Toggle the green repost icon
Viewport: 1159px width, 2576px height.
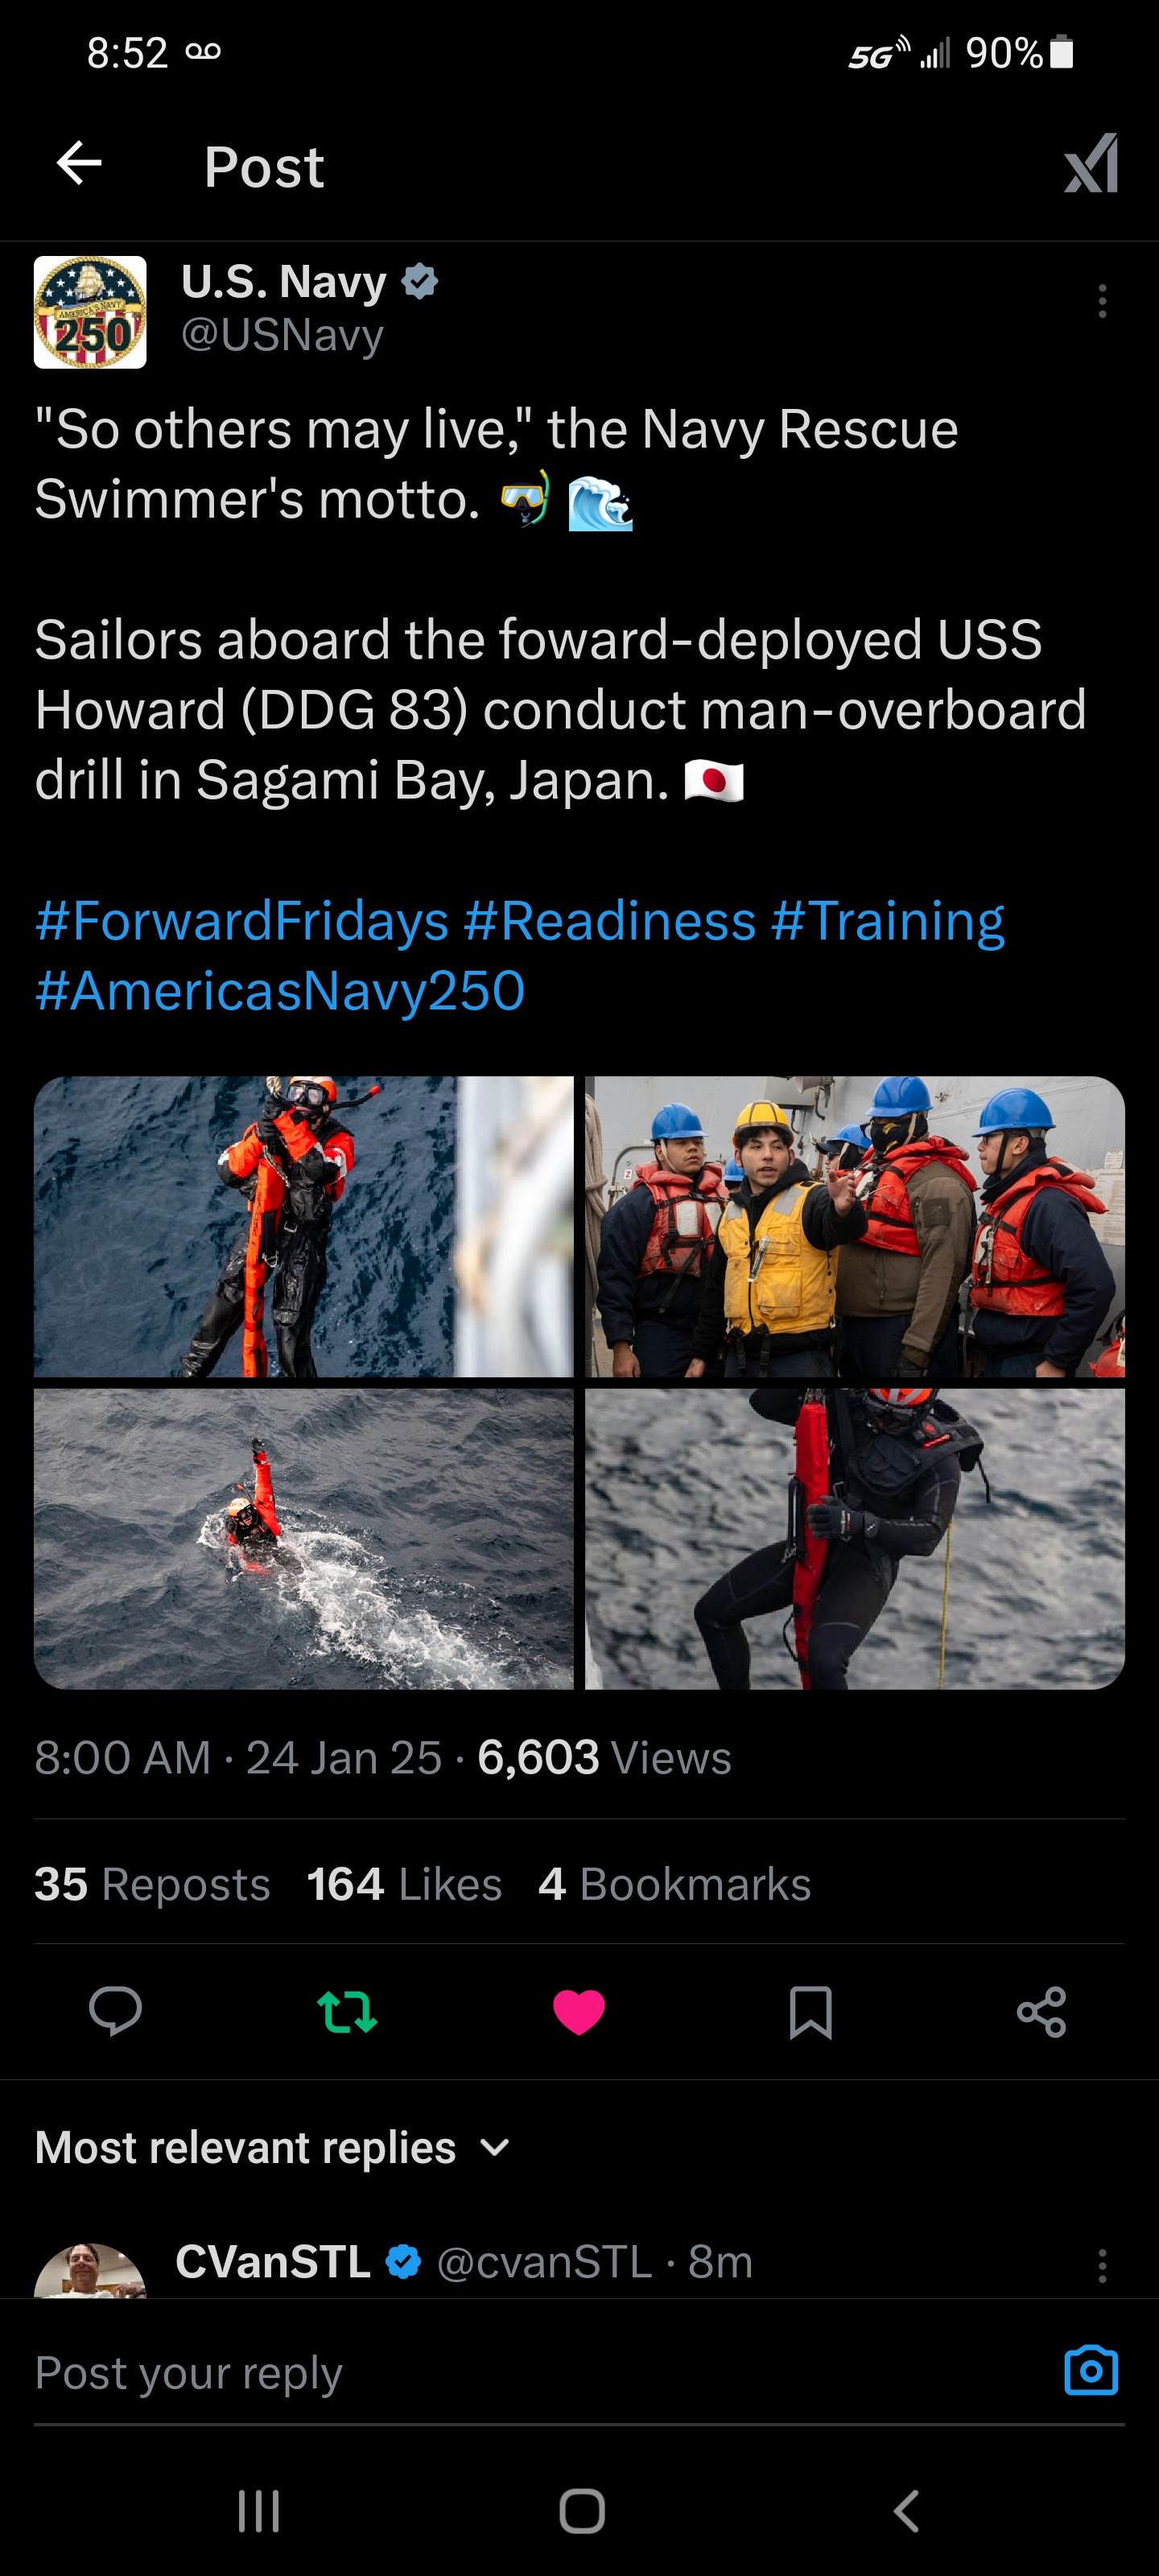(347, 2011)
